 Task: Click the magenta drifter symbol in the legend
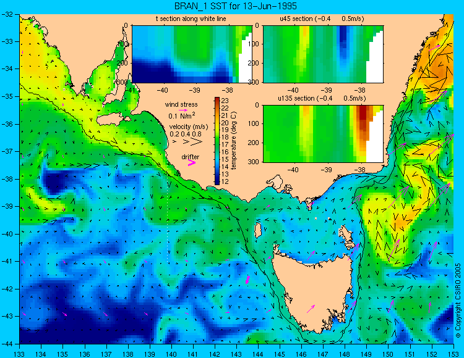pyautogui.click(x=192, y=163)
